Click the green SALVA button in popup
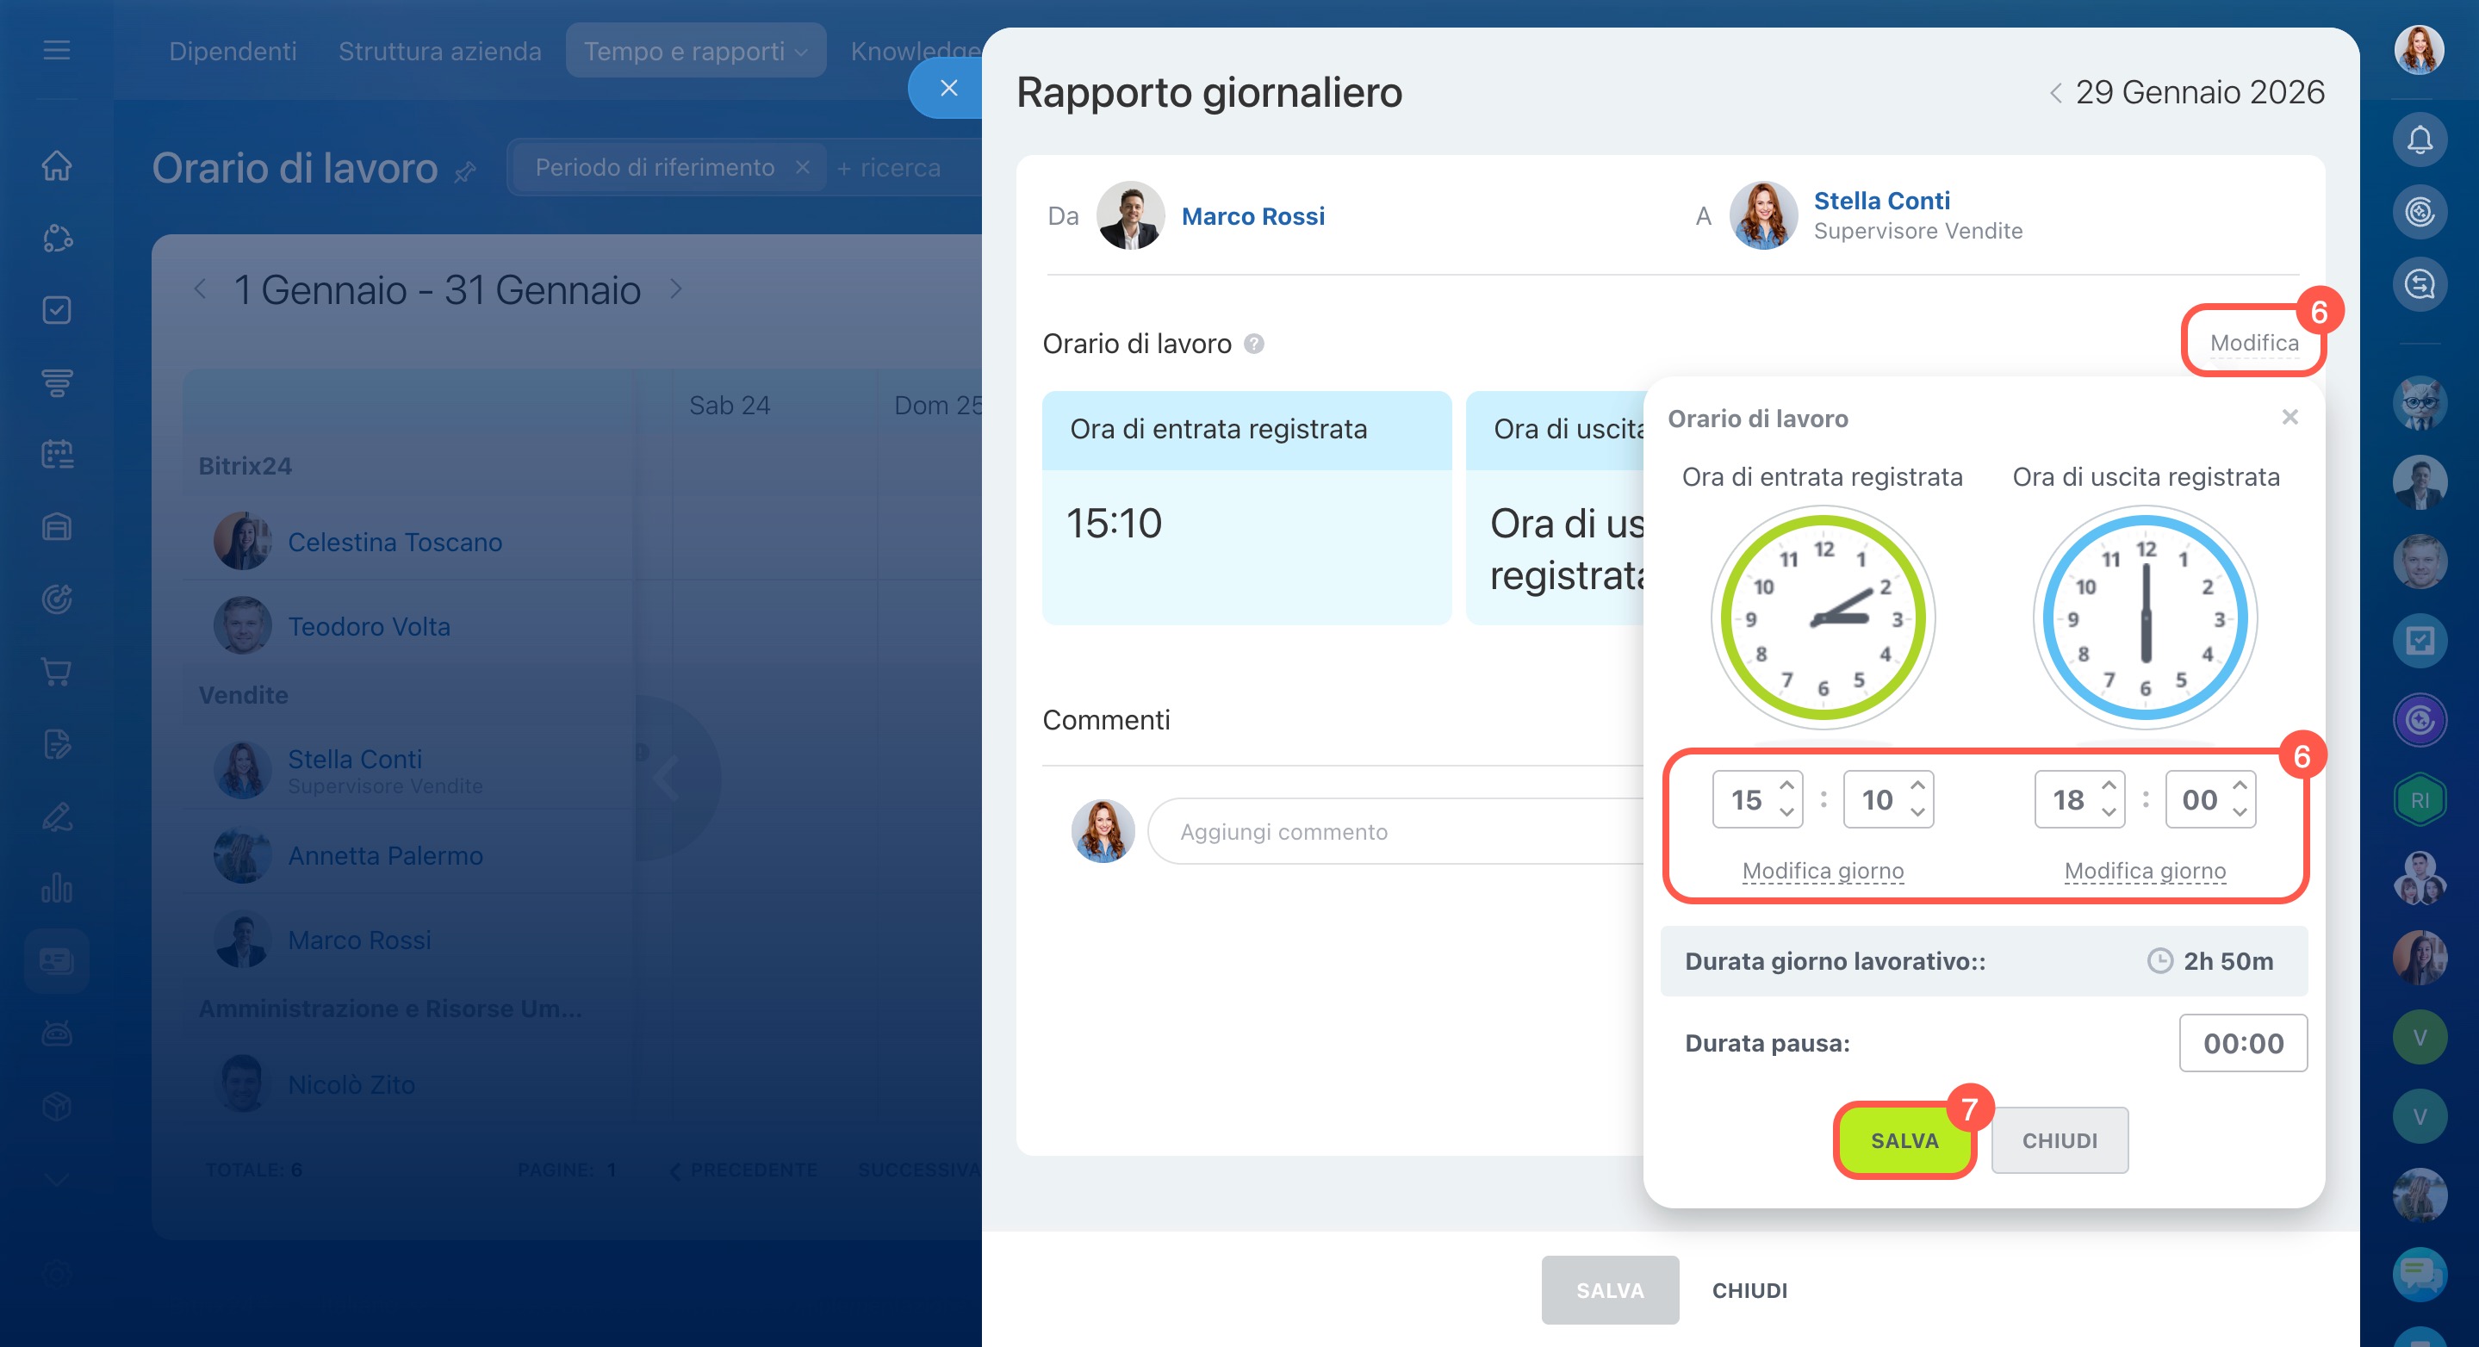 coord(1903,1140)
